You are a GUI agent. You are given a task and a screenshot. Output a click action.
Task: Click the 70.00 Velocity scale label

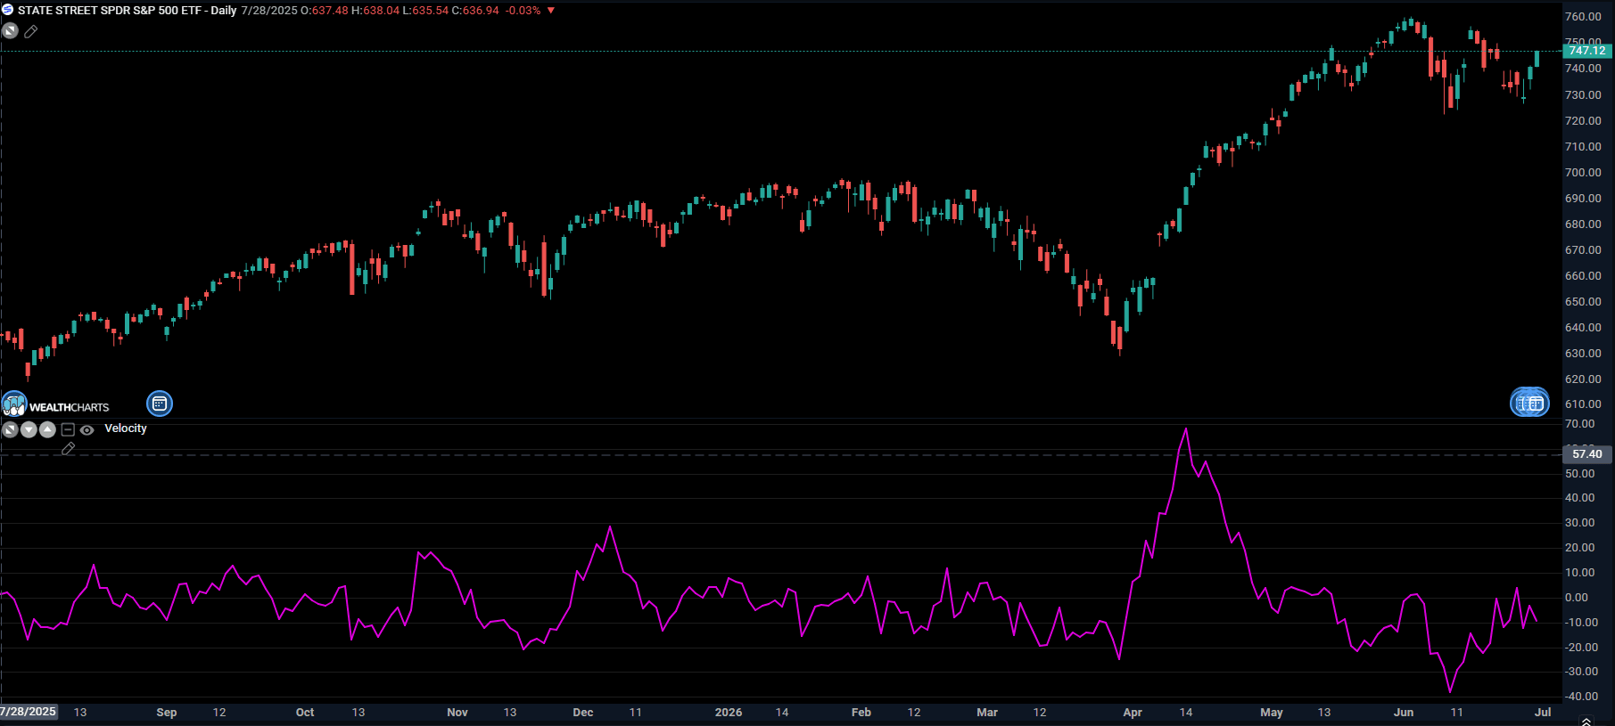coord(1579,424)
